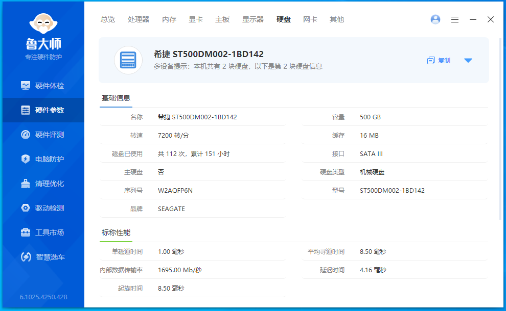The width and height of the screenshot is (506, 311).
Task: Click the 平均寻道时间 value 8.50 毫秒
Action: point(373,252)
